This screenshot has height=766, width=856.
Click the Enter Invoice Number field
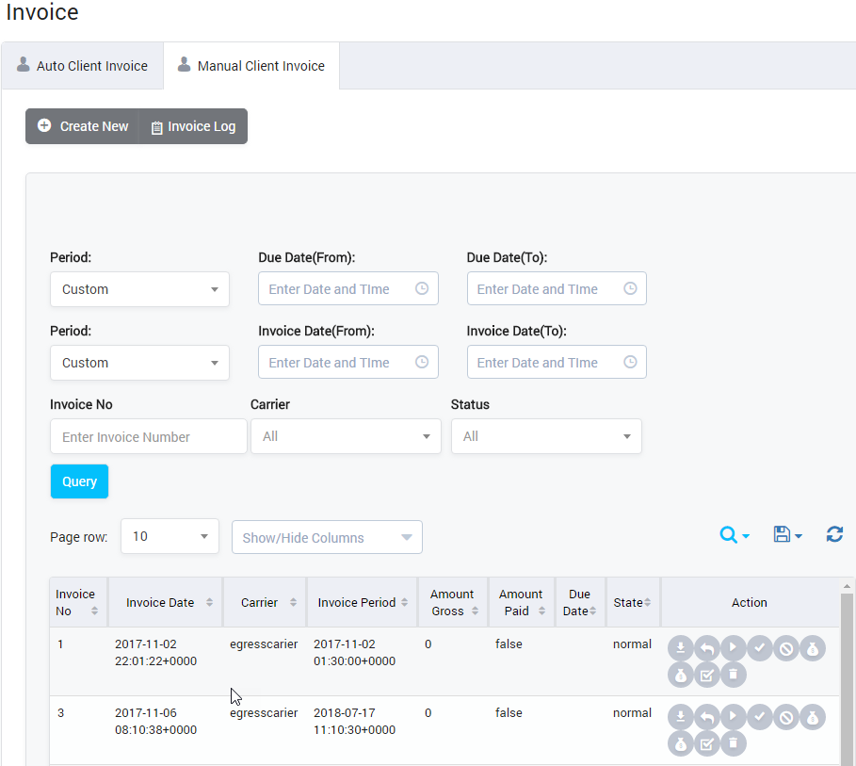[148, 436]
